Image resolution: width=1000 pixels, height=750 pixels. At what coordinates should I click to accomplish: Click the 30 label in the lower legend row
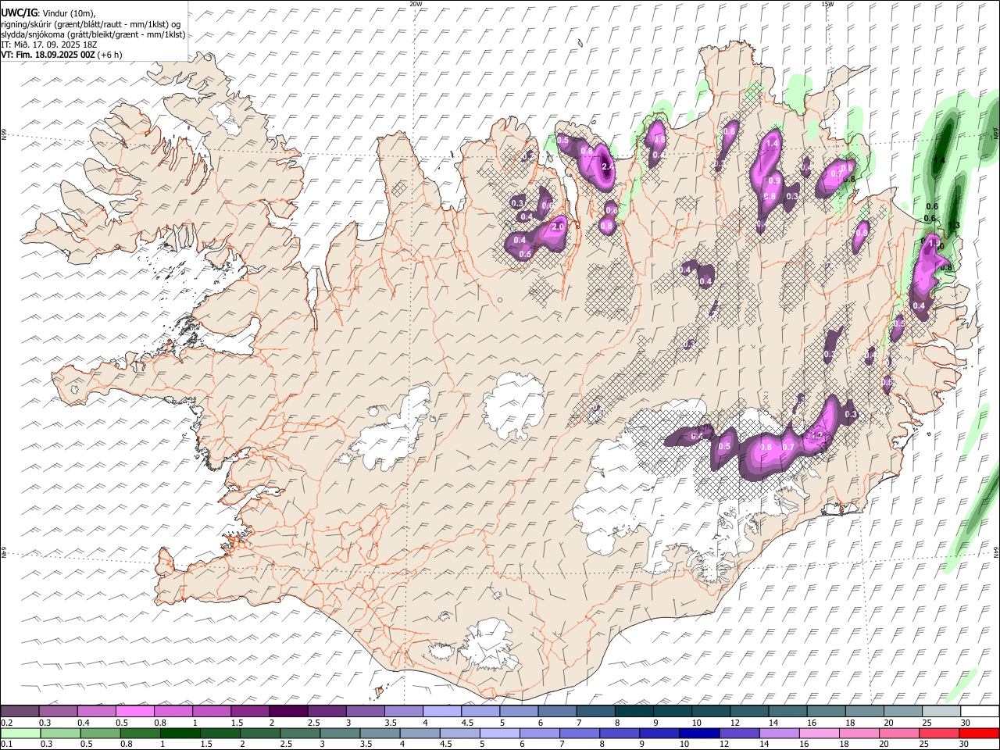[x=966, y=744]
